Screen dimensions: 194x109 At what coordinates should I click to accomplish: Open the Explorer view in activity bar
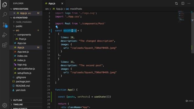(5, 5)
